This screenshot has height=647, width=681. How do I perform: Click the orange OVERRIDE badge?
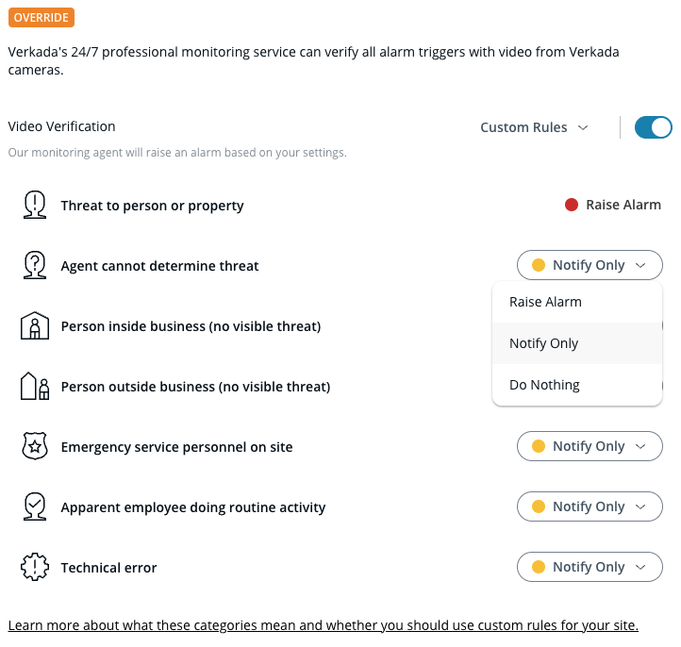tap(41, 18)
